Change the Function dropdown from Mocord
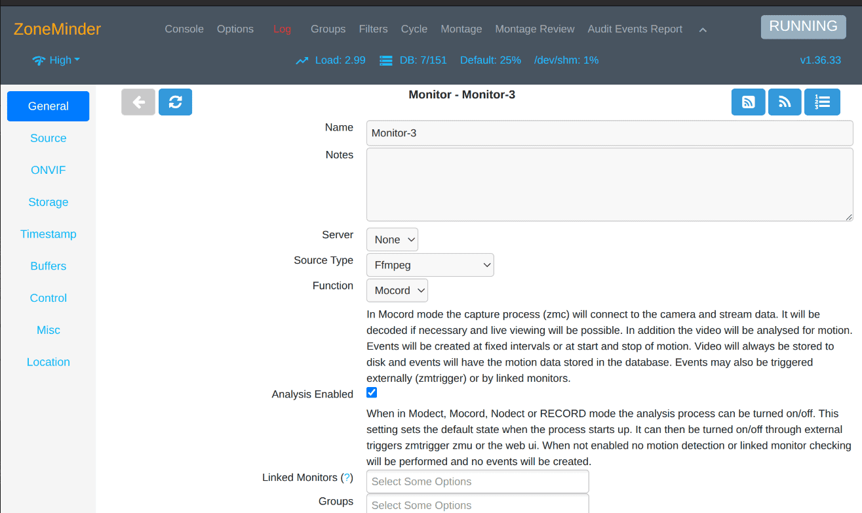The height and width of the screenshot is (513, 862). coord(397,290)
